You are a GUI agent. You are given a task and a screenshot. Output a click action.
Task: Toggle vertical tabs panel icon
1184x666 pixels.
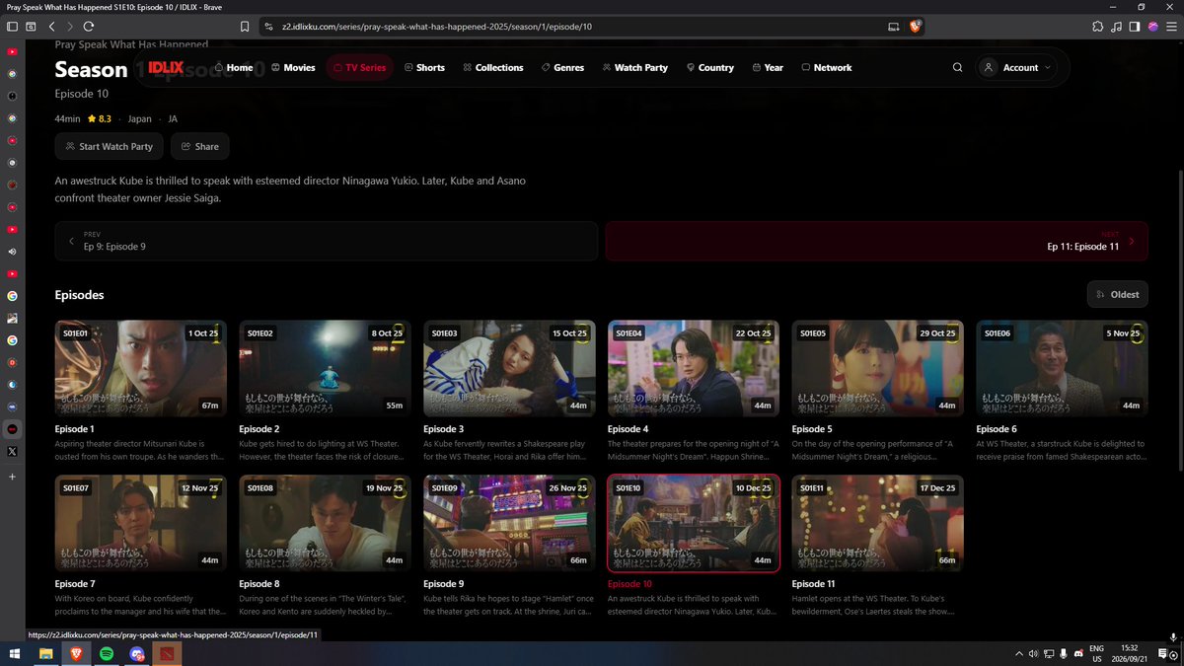(12, 27)
